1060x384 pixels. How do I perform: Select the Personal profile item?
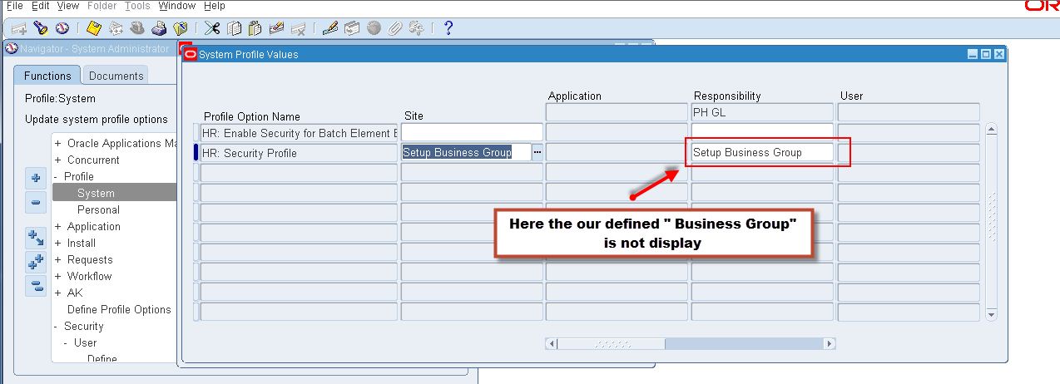[x=98, y=209]
